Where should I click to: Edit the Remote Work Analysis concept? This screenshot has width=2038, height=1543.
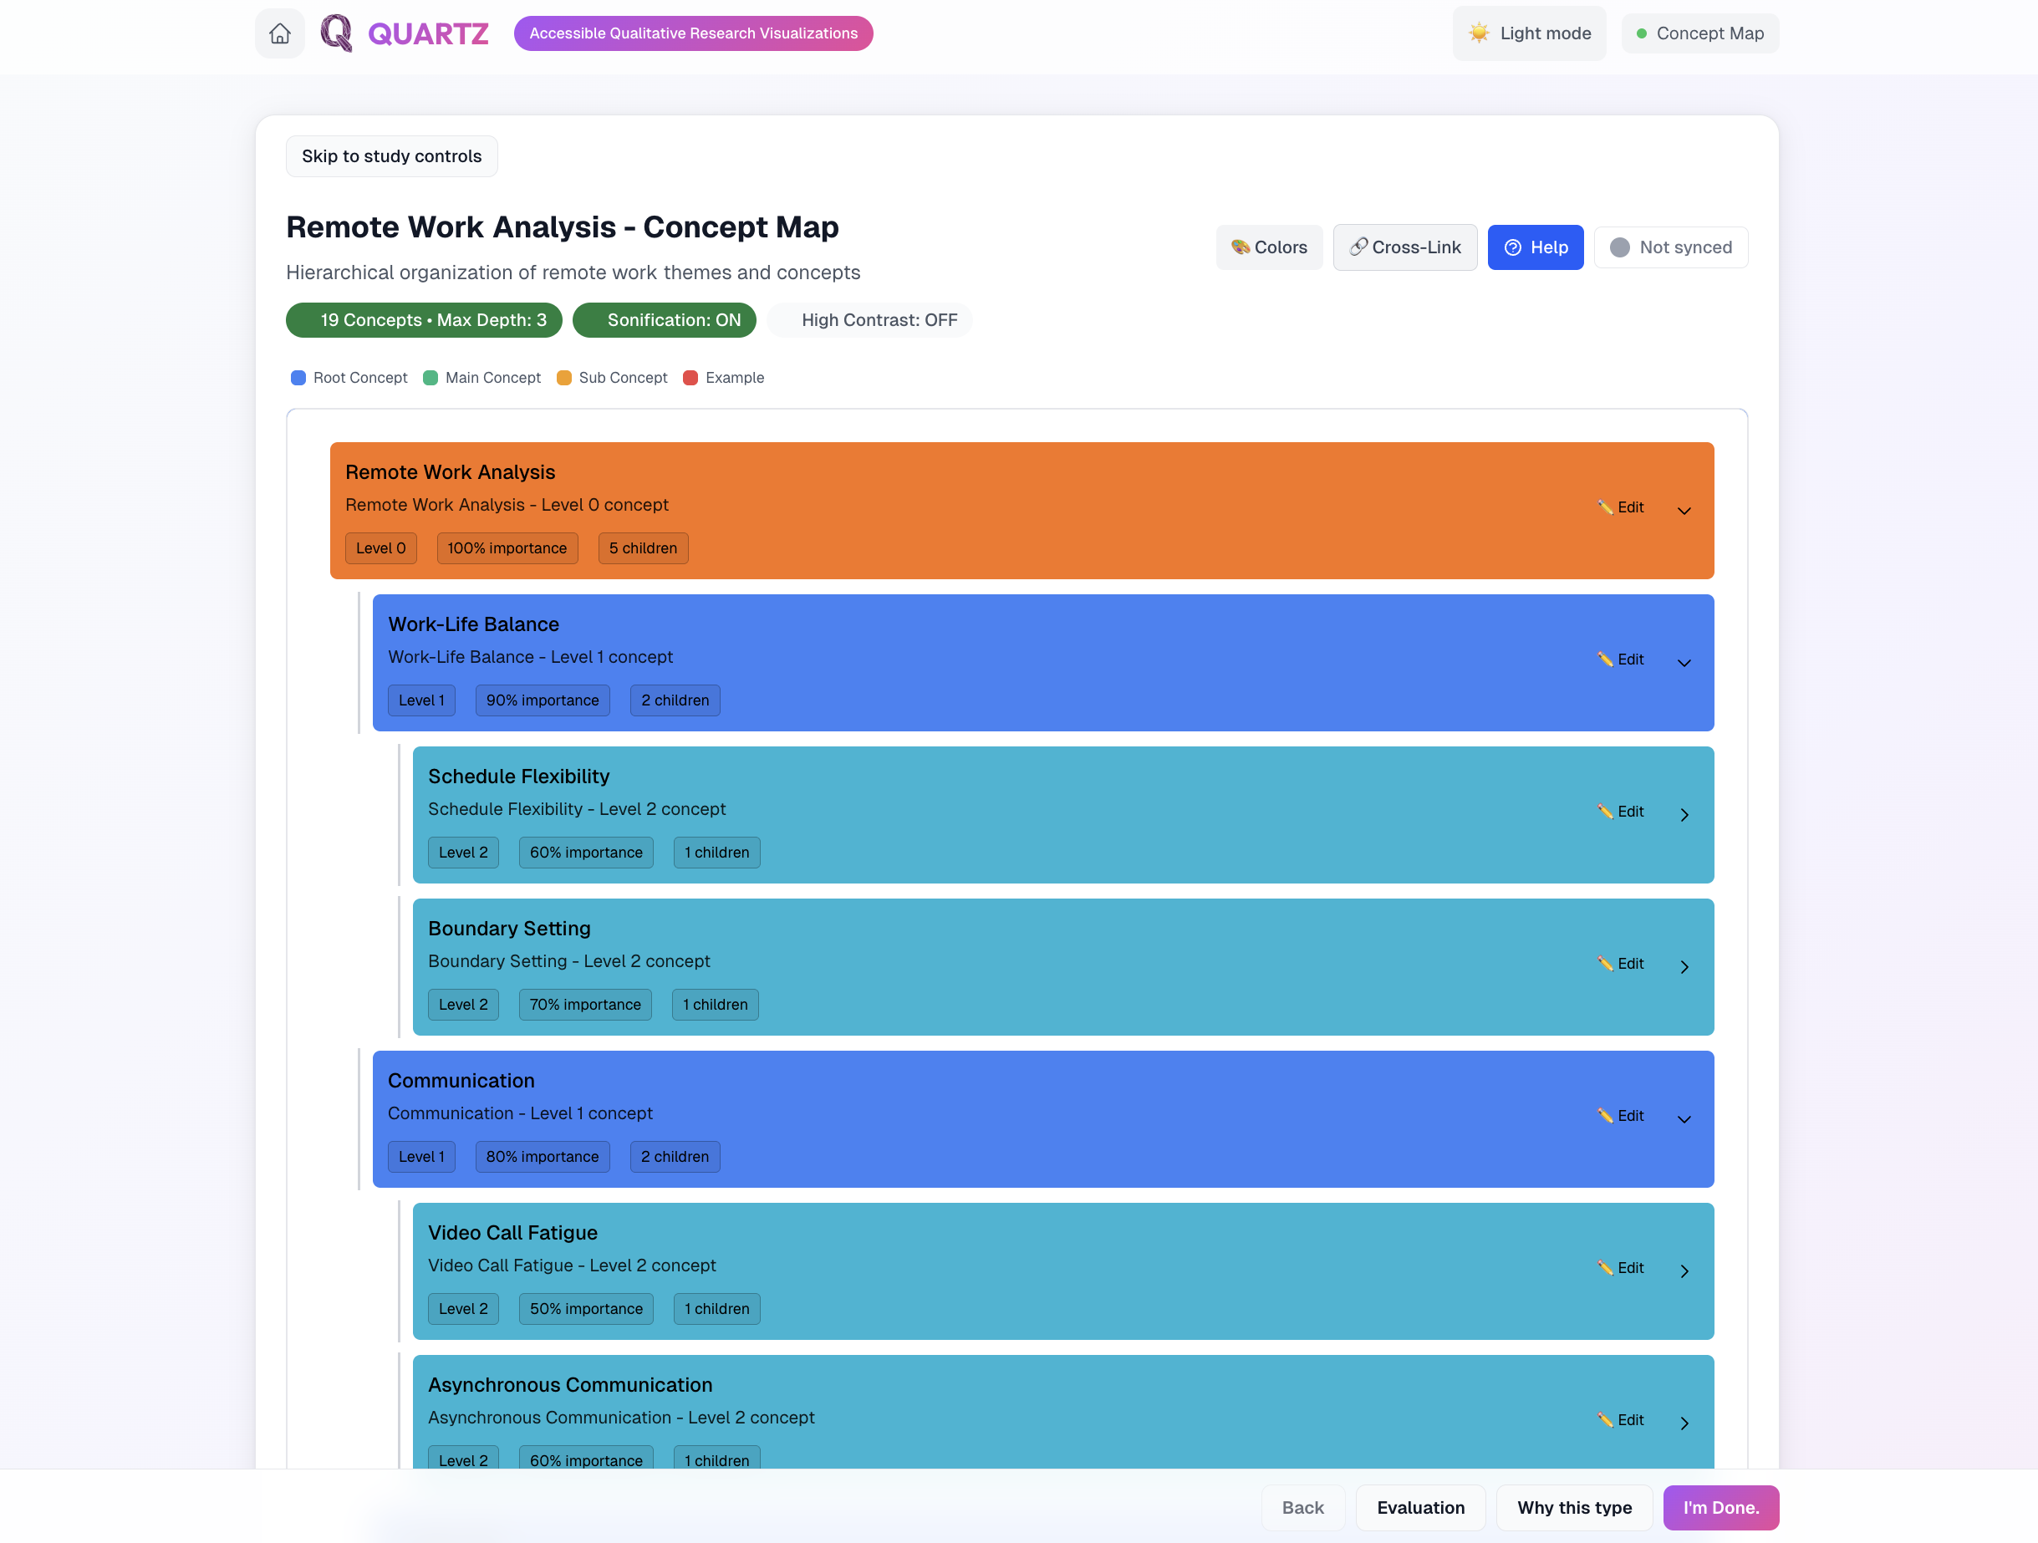pos(1621,507)
